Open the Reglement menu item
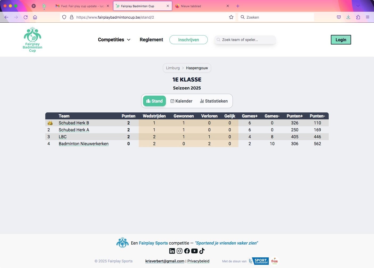 tap(151, 40)
